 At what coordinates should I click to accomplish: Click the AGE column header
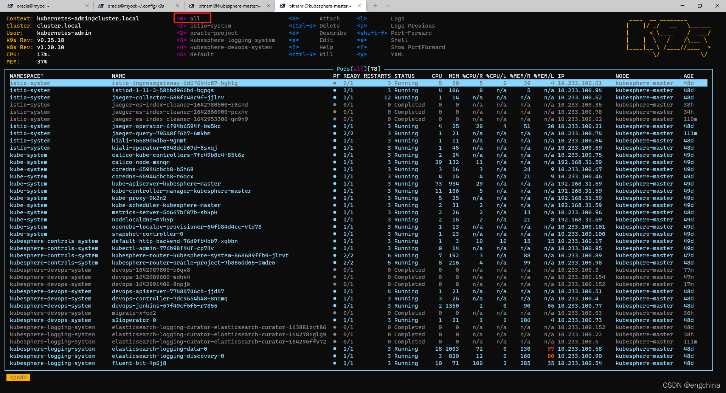(x=689, y=76)
